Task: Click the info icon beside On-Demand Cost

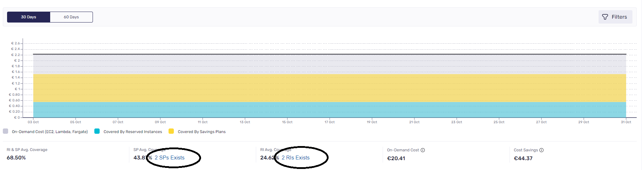Action: click(423, 150)
